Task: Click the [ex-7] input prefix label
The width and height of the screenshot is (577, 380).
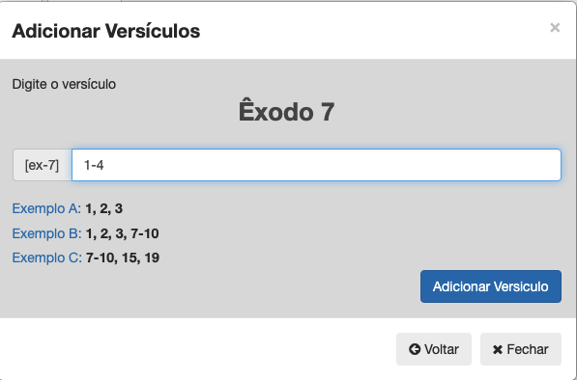Action: (x=42, y=165)
